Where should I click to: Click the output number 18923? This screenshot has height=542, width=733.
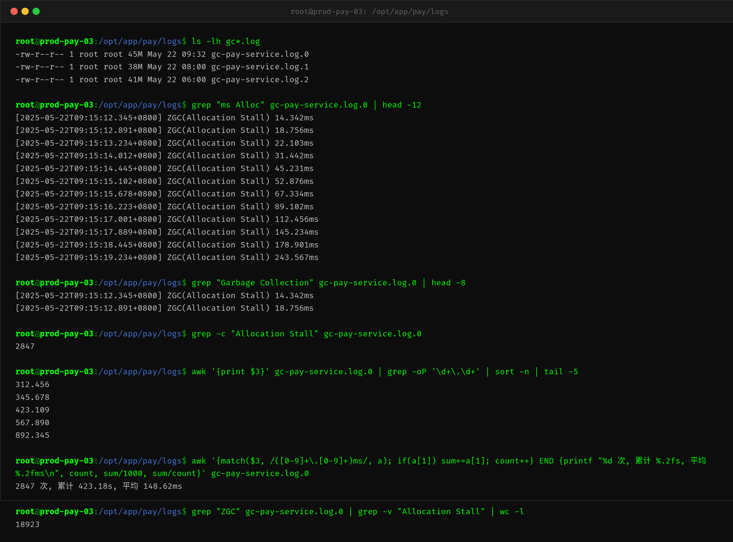(x=28, y=525)
